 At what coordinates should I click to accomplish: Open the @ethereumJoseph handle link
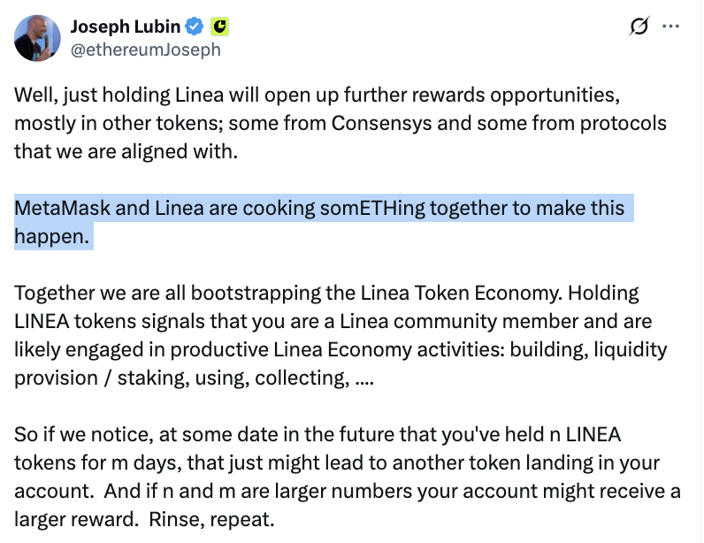click(145, 50)
